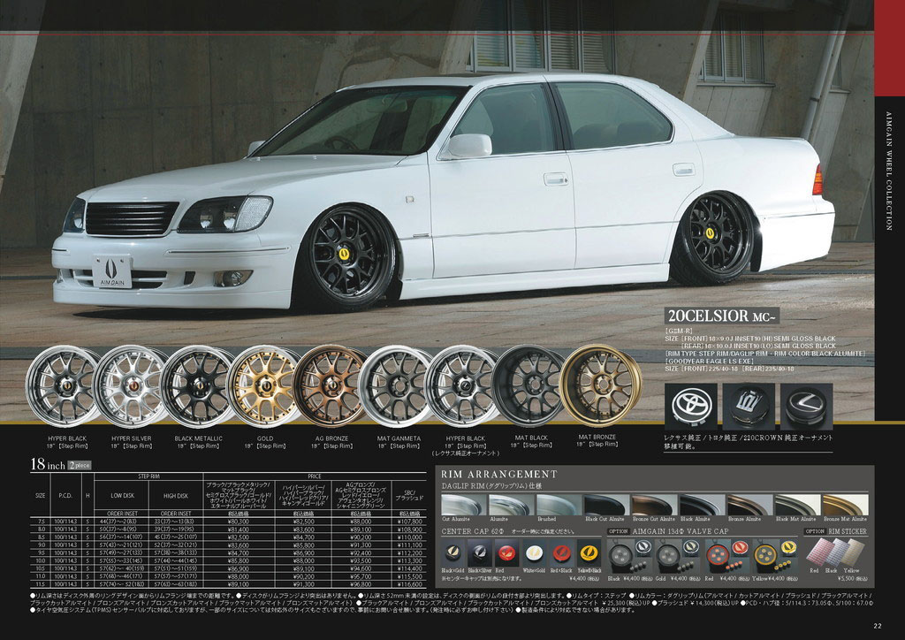Click the "HIGH DISK" column header
The image size is (905, 640).
point(176,496)
